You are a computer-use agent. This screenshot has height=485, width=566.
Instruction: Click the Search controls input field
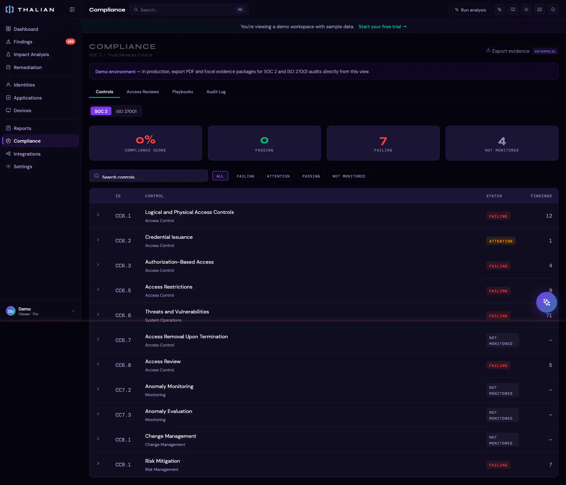[149, 176]
